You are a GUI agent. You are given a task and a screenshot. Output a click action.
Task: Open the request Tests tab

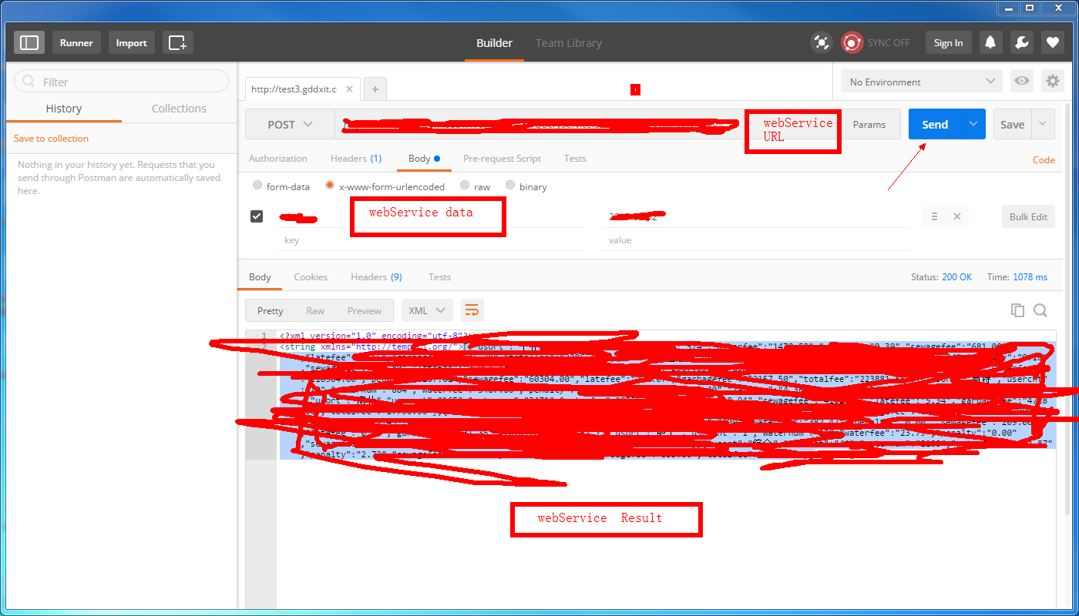point(575,159)
